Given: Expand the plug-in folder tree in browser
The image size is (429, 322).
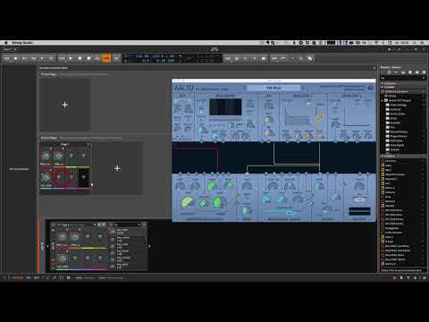Looking at the screenshot, I should [x=383, y=100].
